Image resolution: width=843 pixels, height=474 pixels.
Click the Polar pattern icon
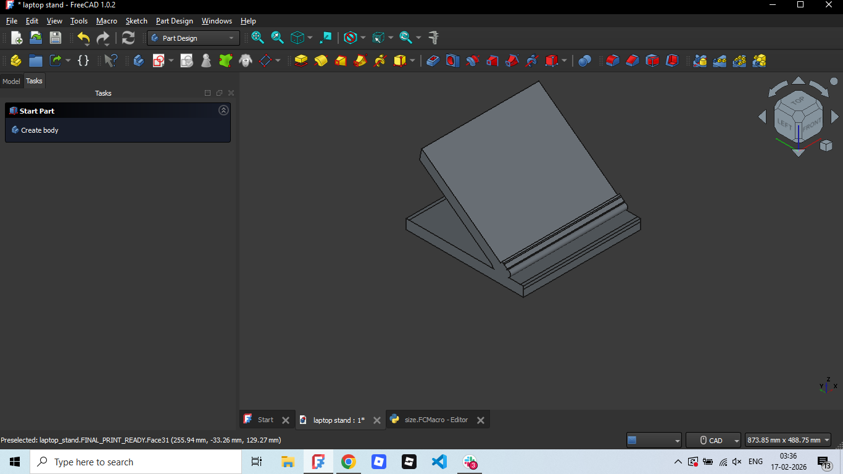click(x=739, y=60)
